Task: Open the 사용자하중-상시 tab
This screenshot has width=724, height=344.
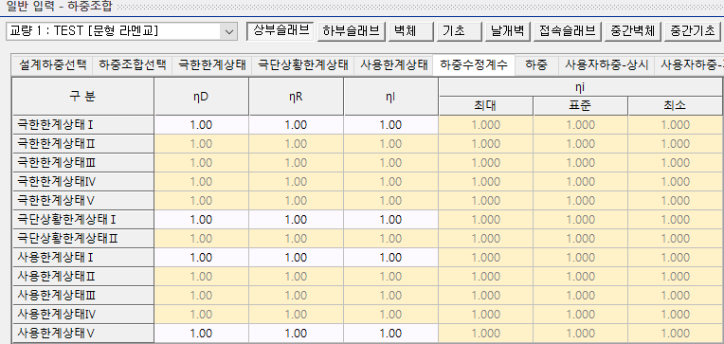Action: [606, 65]
